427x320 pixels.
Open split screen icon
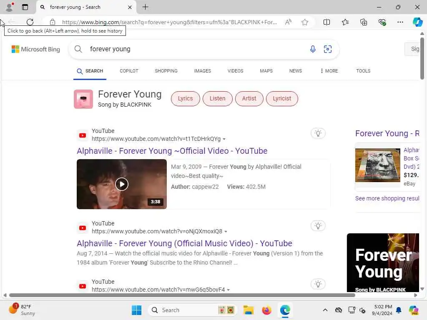pyautogui.click(x=327, y=22)
